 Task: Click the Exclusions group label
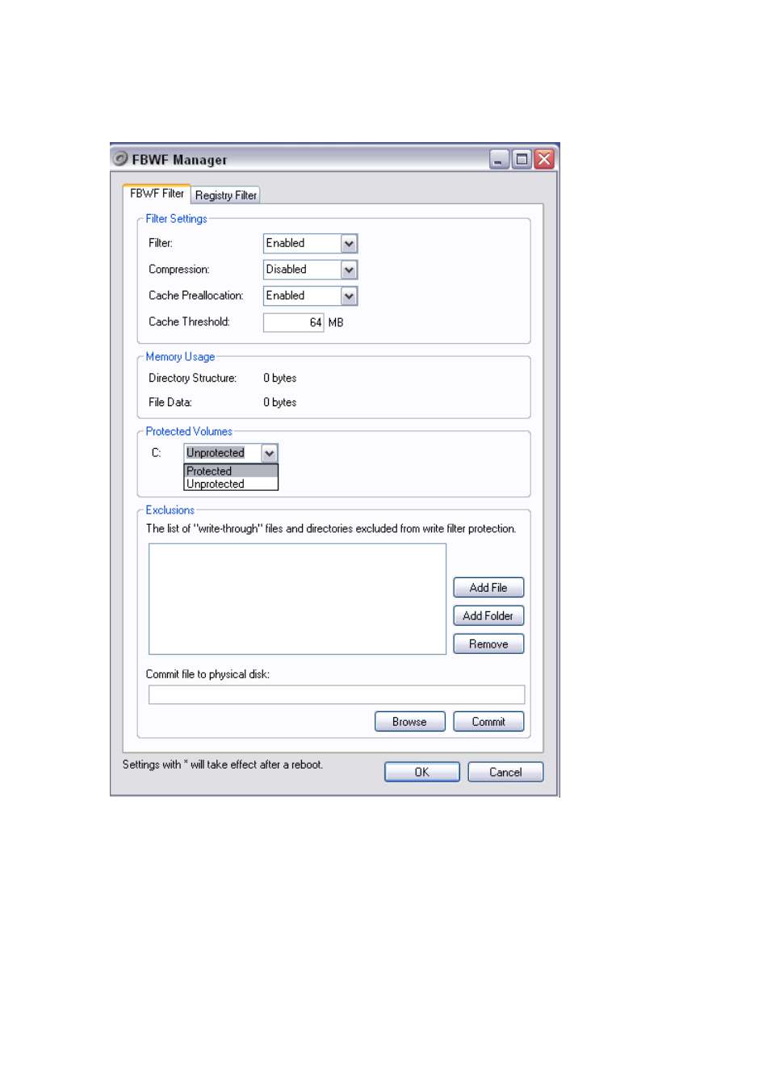coord(170,510)
